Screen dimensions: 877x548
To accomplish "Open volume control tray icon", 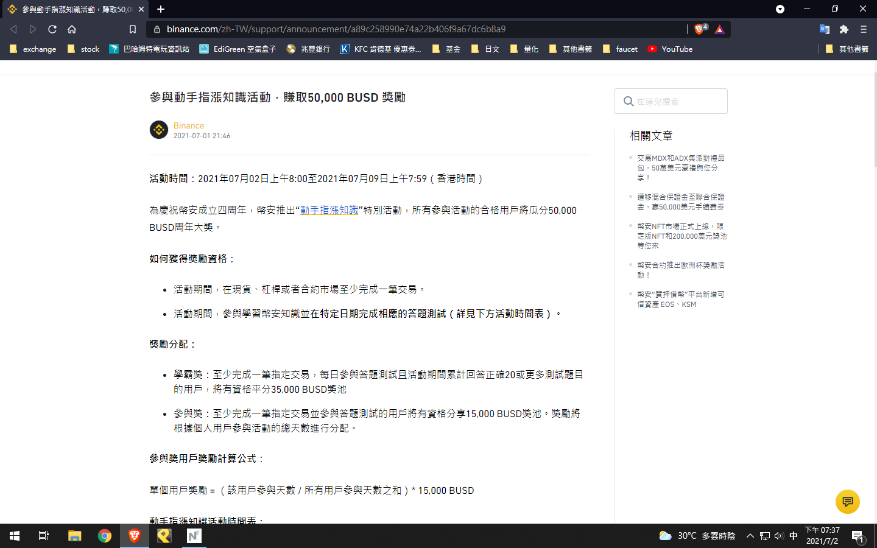I will pos(779,536).
